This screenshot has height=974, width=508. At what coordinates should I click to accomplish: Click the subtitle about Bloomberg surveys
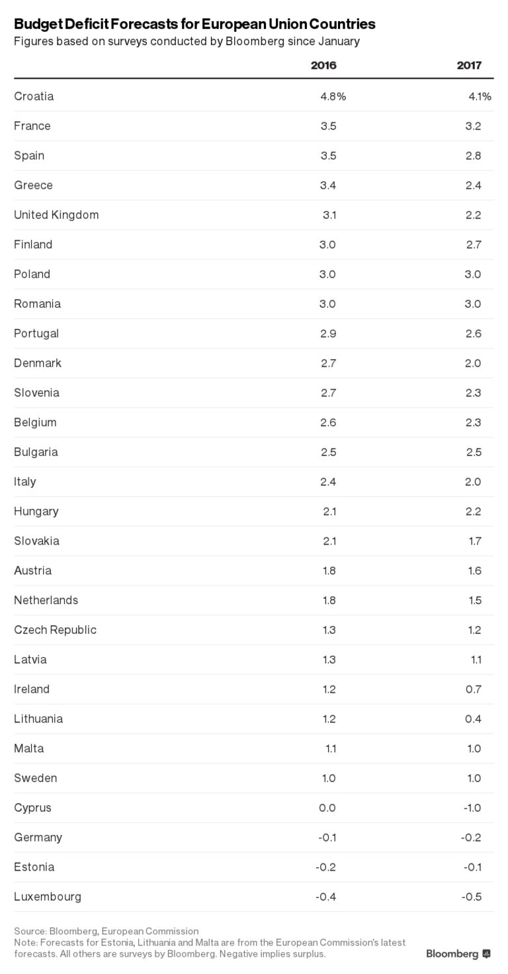click(x=187, y=41)
